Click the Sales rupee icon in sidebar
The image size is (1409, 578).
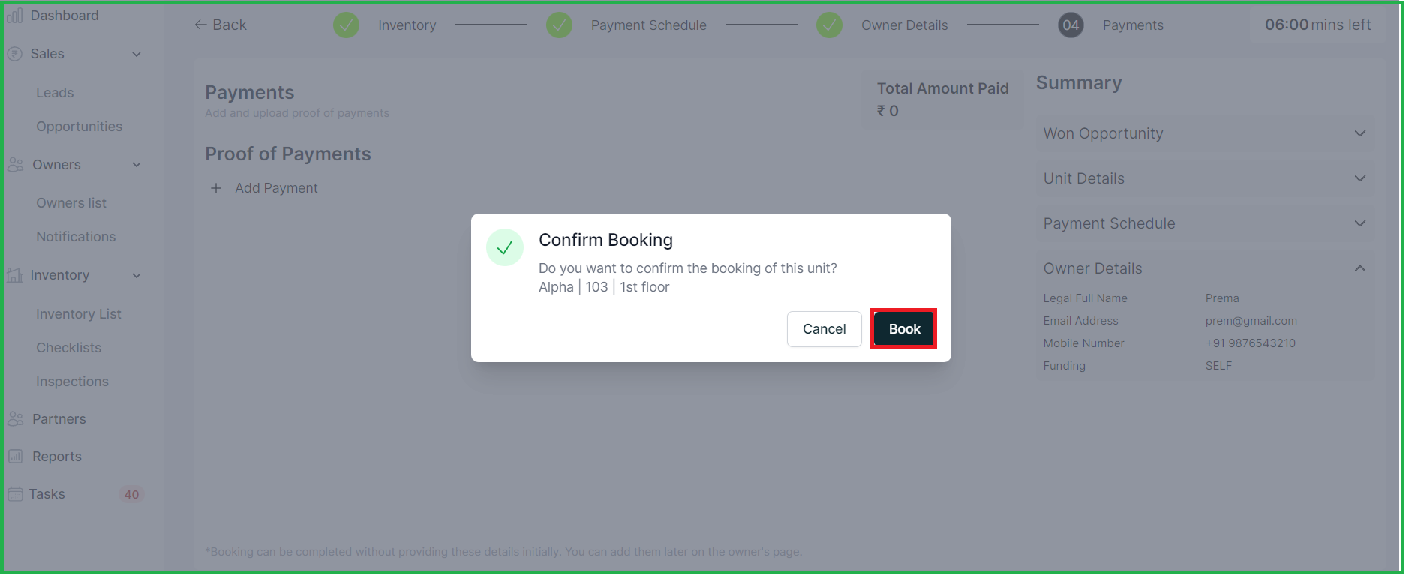coord(14,54)
